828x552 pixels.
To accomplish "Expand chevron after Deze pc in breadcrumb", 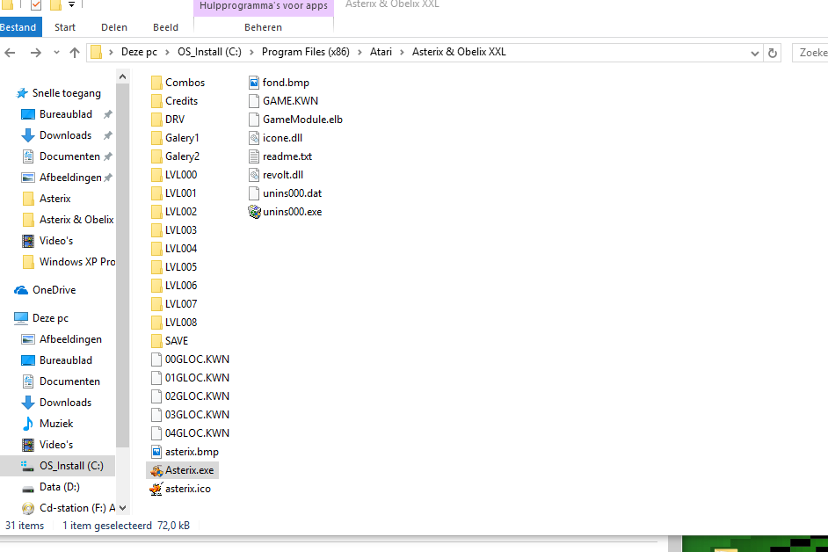I will [167, 52].
